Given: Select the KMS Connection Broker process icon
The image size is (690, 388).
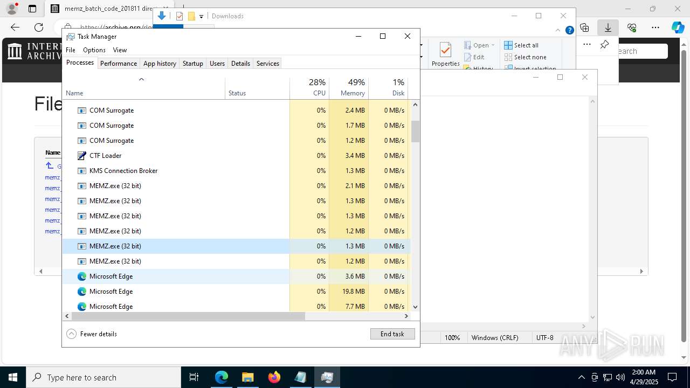Looking at the screenshot, I should pos(82,170).
